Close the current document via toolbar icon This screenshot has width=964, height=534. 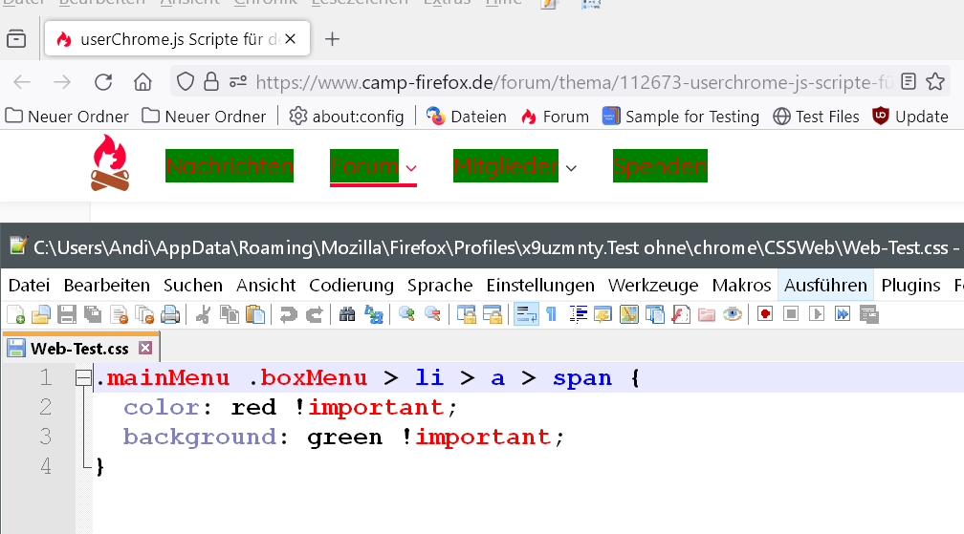click(119, 315)
